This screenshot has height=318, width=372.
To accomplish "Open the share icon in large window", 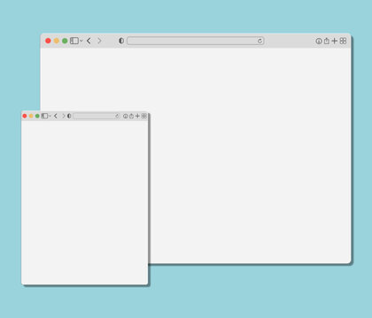I will click(x=327, y=41).
